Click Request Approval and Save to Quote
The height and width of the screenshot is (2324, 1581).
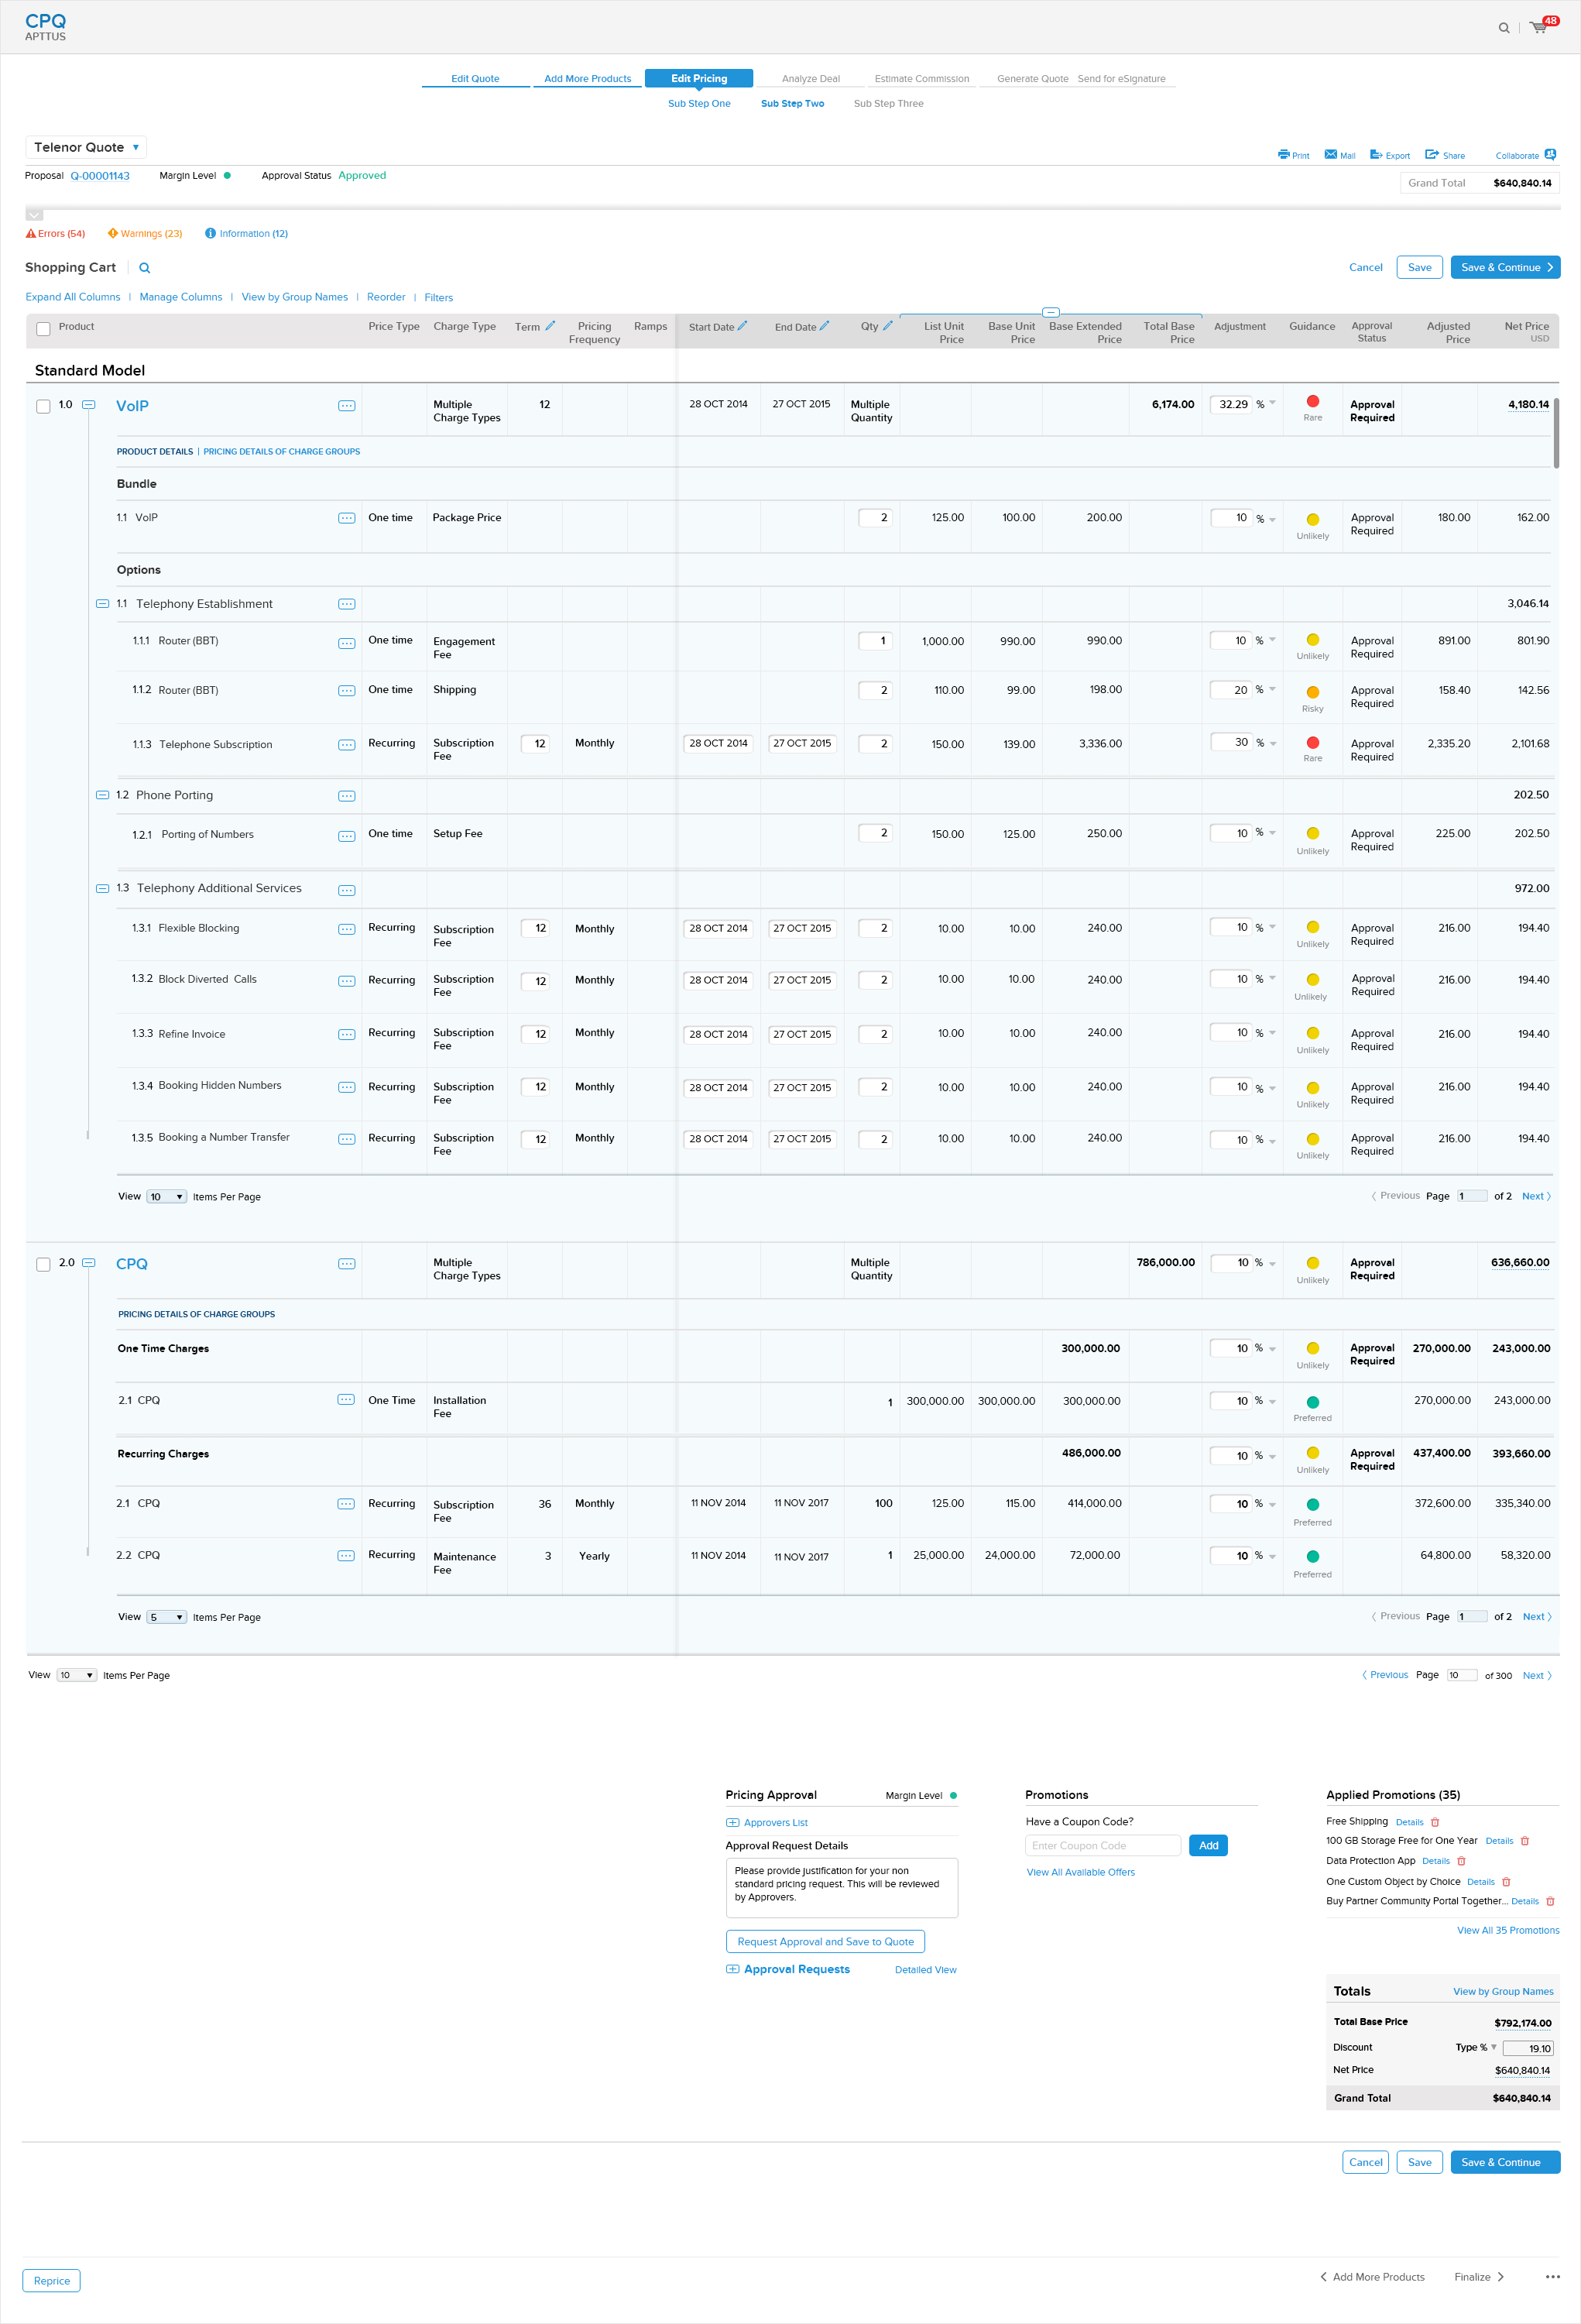825,1941
